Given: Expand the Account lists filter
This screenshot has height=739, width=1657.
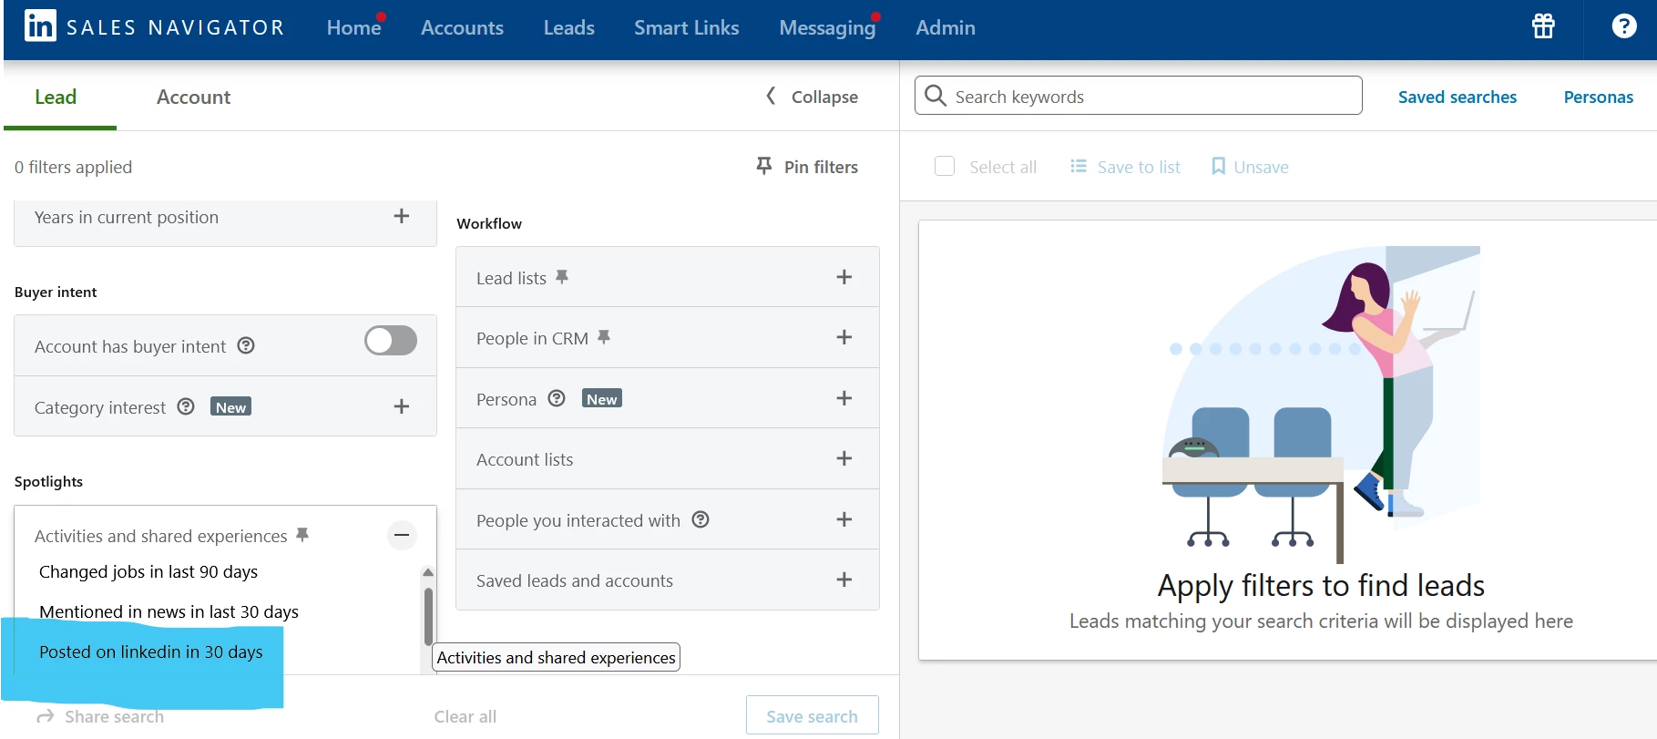Looking at the screenshot, I should click(x=844, y=458).
